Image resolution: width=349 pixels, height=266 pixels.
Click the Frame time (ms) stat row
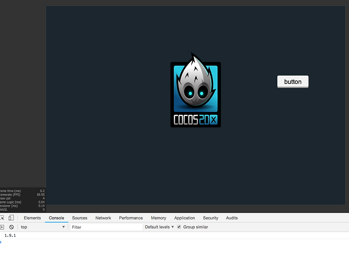[22, 191]
